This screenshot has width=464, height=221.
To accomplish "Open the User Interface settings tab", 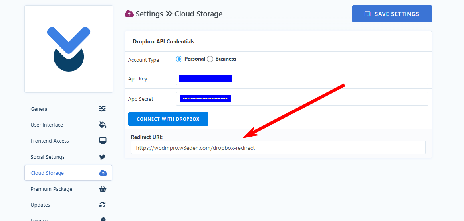I will click(68, 125).
